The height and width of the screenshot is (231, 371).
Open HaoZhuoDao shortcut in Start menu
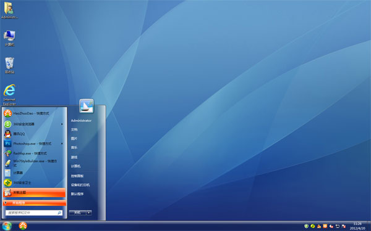[x=34, y=113]
